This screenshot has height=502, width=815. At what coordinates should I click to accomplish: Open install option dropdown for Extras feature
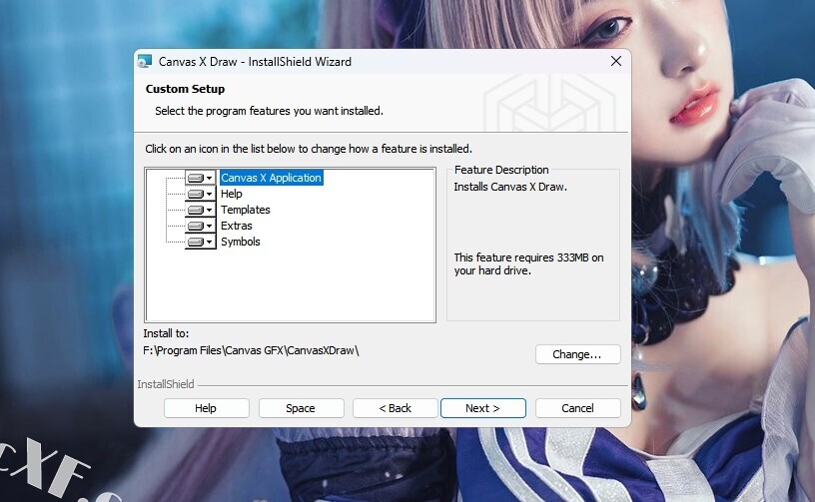tap(200, 226)
